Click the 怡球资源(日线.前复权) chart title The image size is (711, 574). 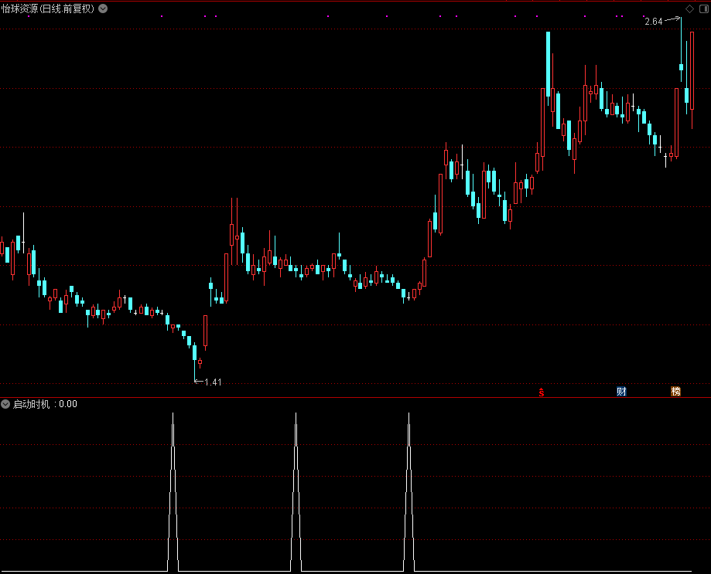coord(48,8)
